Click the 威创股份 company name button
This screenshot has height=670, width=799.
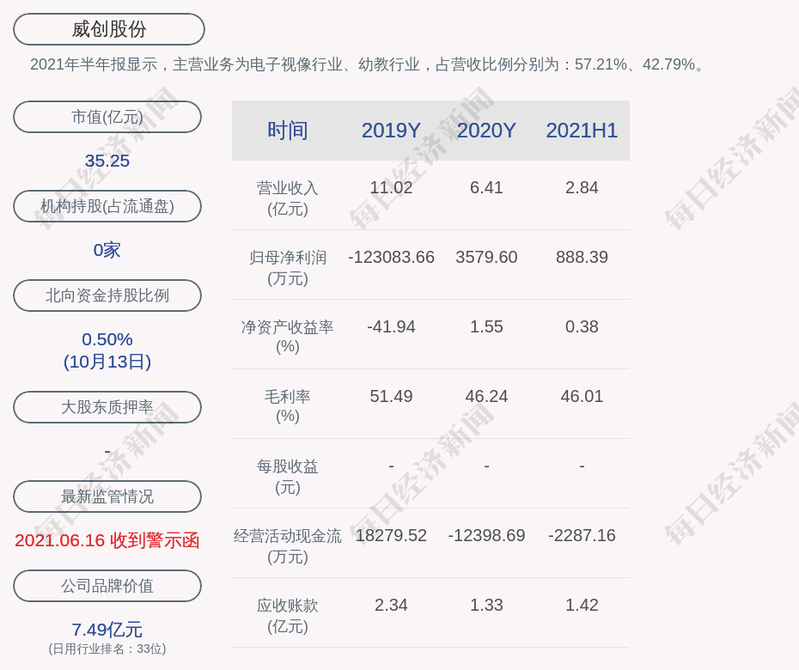109,29
